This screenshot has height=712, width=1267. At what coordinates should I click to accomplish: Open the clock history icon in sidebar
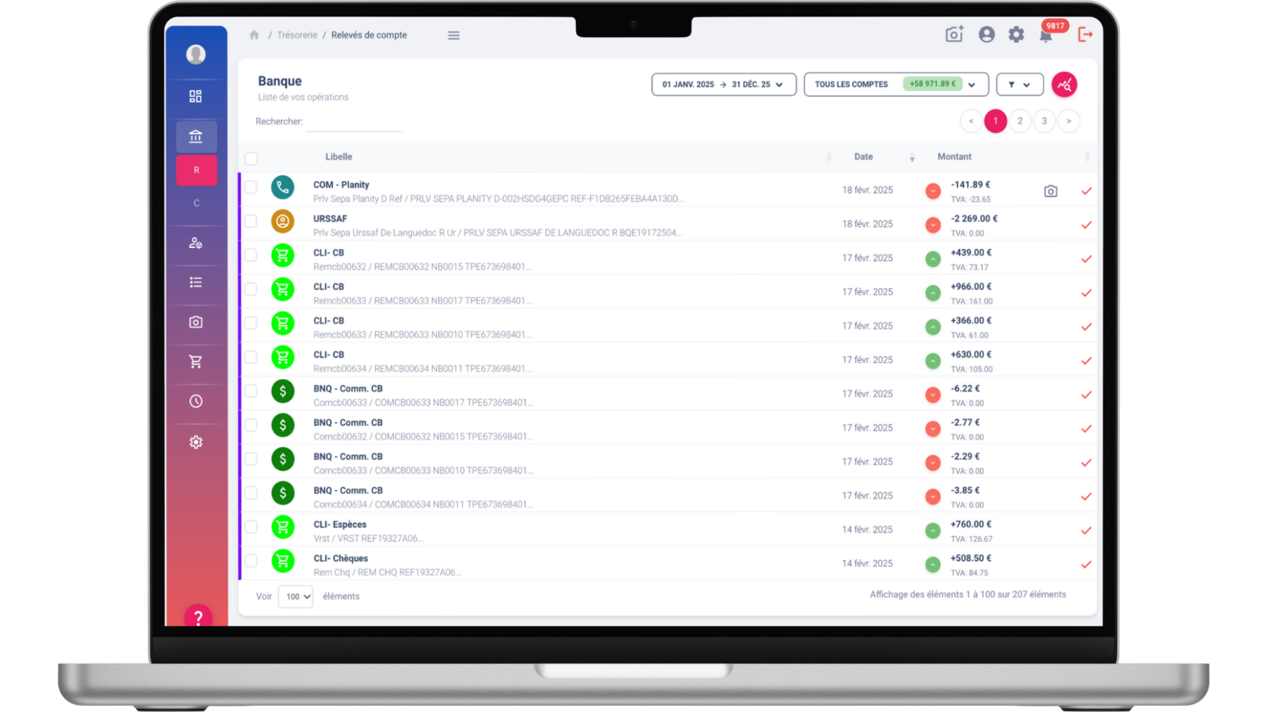(x=196, y=401)
